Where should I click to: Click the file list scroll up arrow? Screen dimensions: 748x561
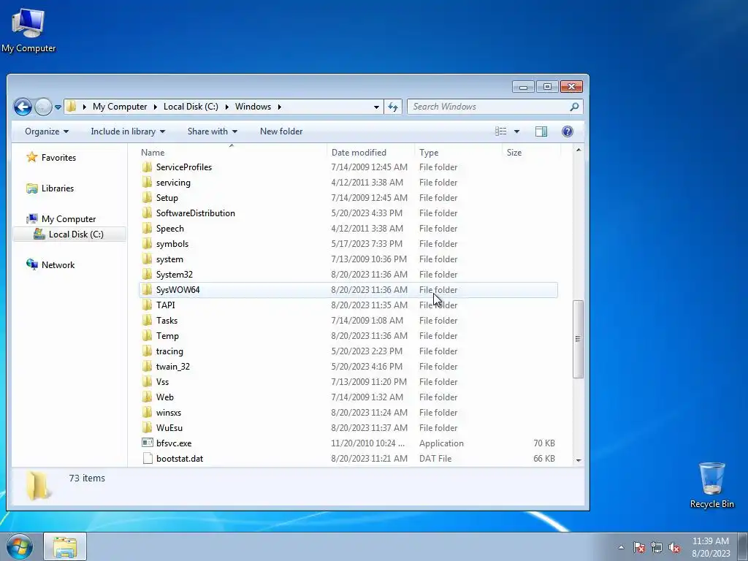click(x=579, y=150)
